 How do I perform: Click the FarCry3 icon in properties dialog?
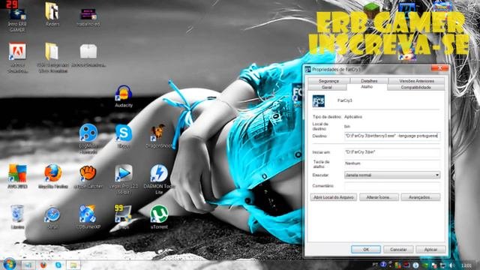tap(319, 101)
